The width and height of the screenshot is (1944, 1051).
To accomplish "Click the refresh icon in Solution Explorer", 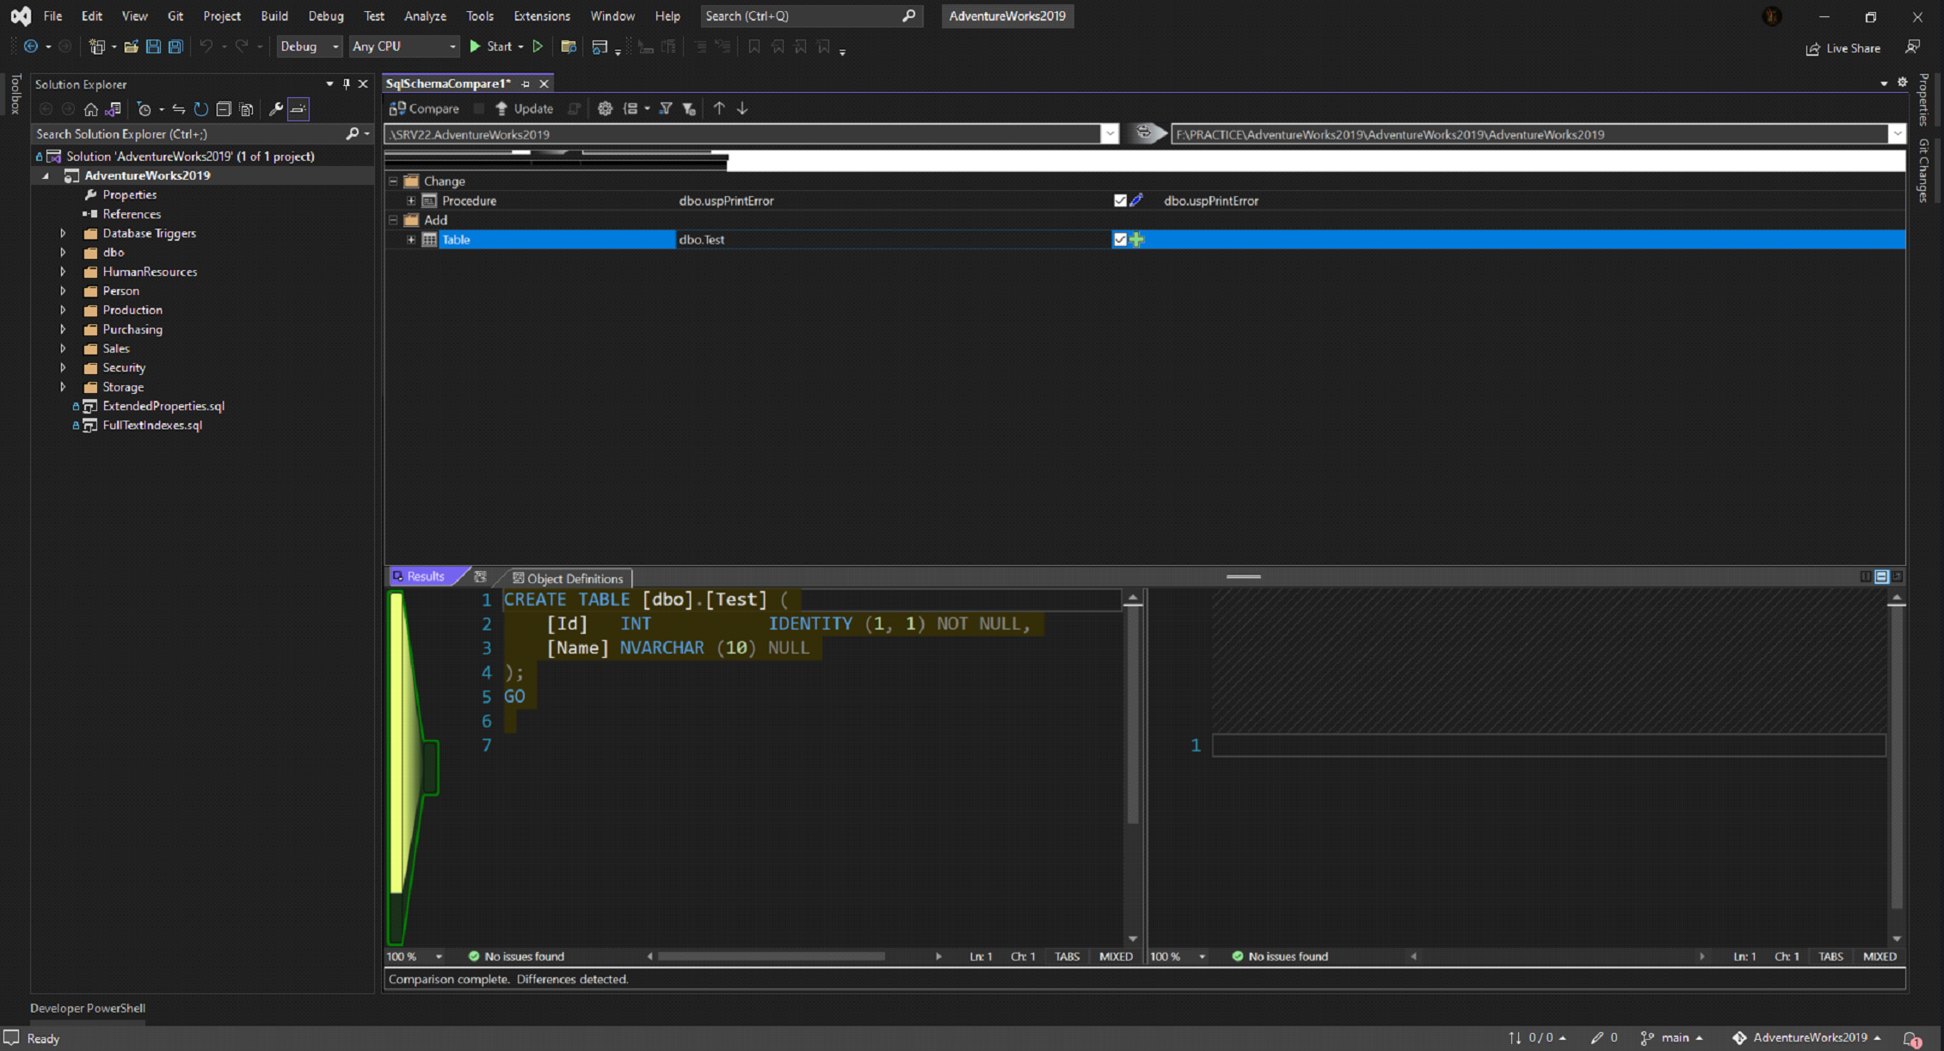I will click(200, 109).
